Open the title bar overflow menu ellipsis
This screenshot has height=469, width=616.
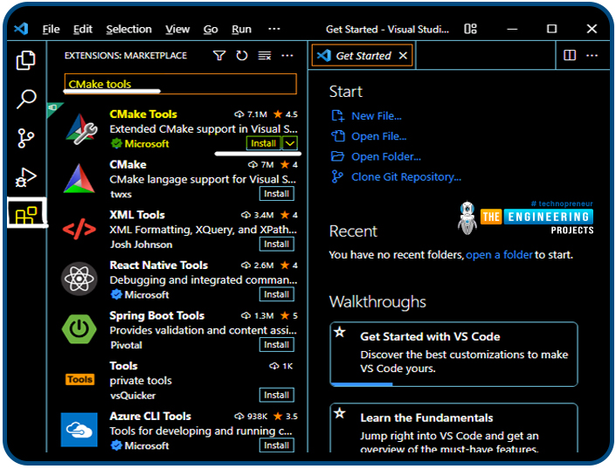(274, 29)
